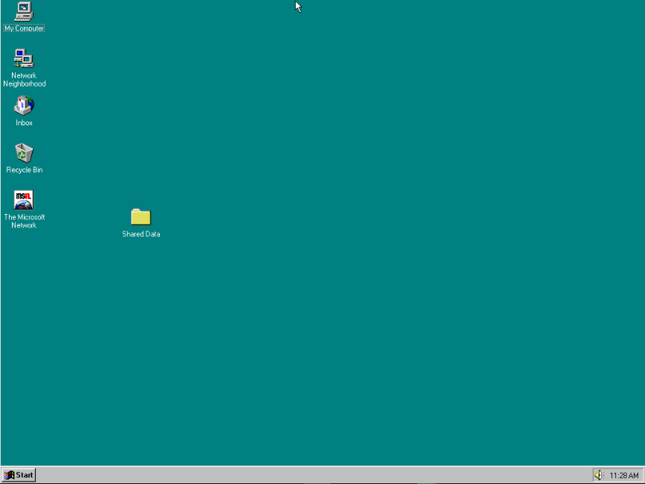Open the Start menu button
Viewport: 645px width, 484px height.
[x=19, y=475]
